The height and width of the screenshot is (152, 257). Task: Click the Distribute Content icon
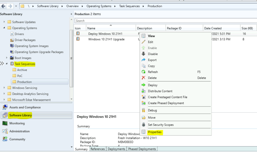click(x=143, y=91)
